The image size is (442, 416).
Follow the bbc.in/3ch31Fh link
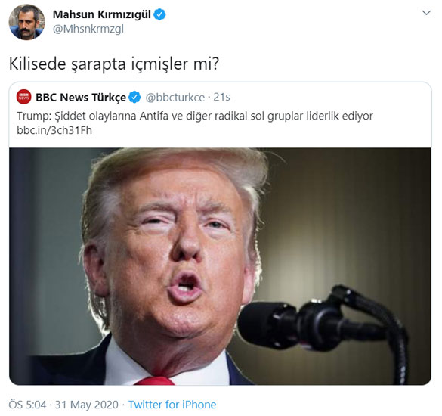click(x=54, y=130)
